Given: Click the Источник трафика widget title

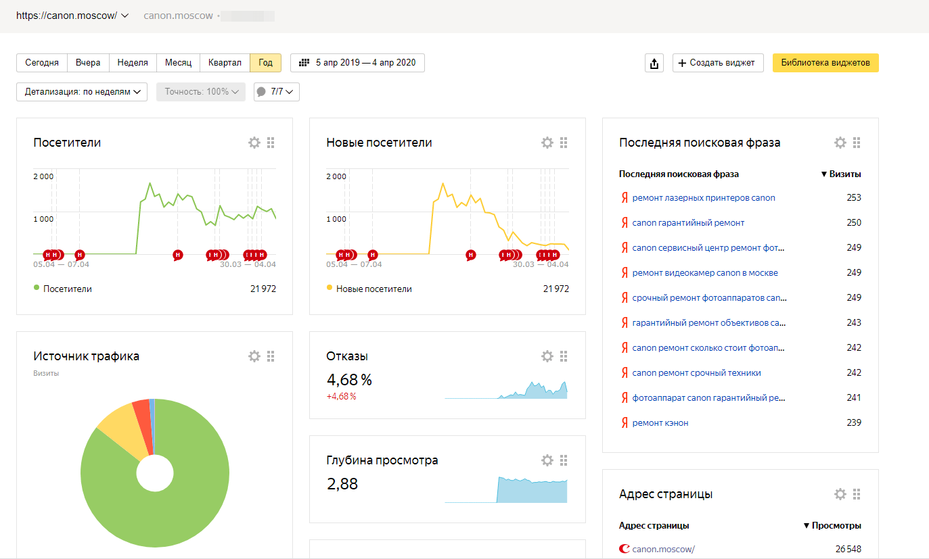Looking at the screenshot, I should coord(86,356).
